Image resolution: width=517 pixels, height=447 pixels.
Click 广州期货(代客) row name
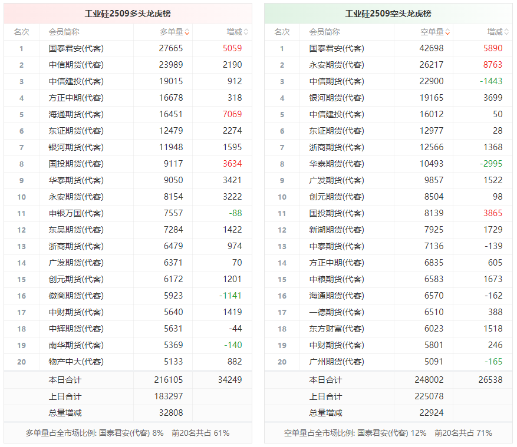(x=337, y=362)
